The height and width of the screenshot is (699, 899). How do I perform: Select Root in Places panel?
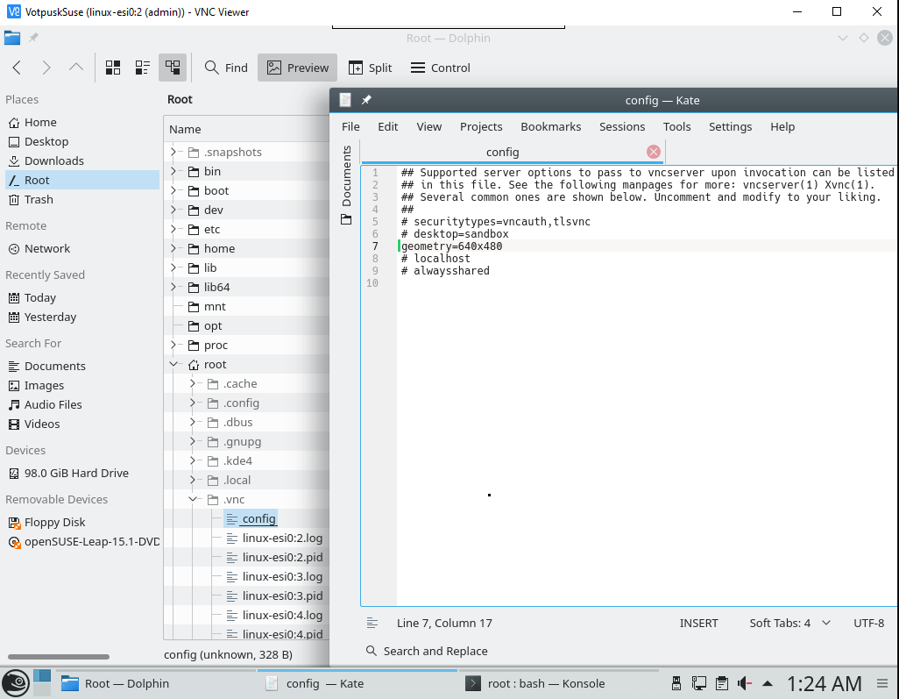(82, 180)
